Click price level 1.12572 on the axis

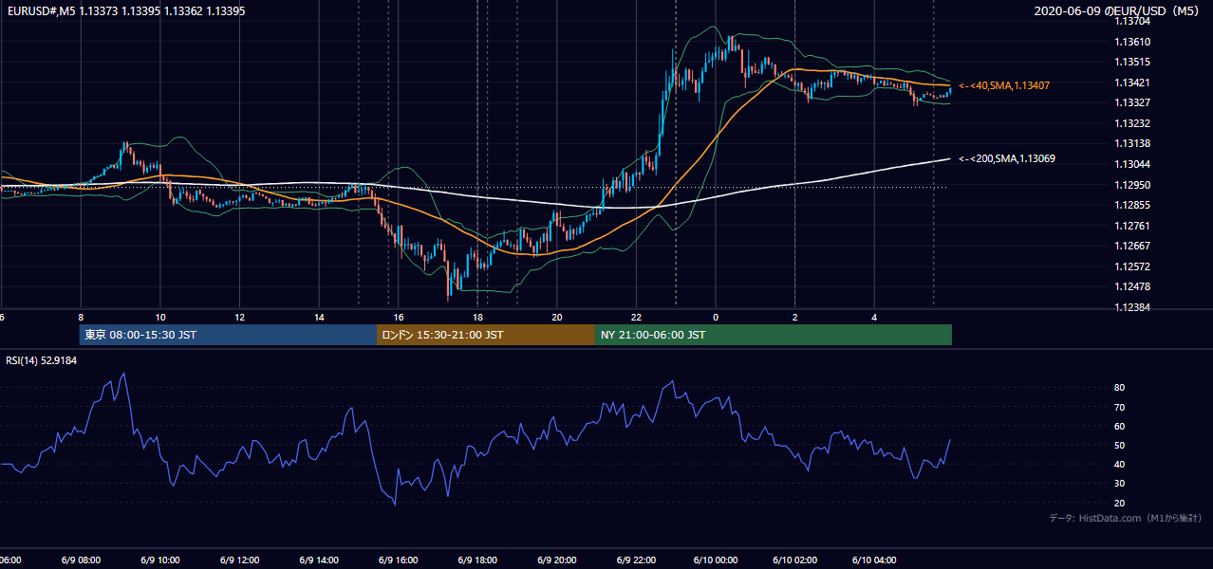(1132, 266)
